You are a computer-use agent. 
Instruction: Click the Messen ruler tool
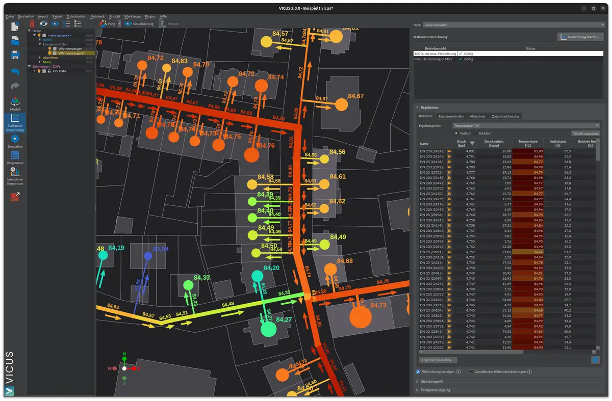[x=170, y=24]
